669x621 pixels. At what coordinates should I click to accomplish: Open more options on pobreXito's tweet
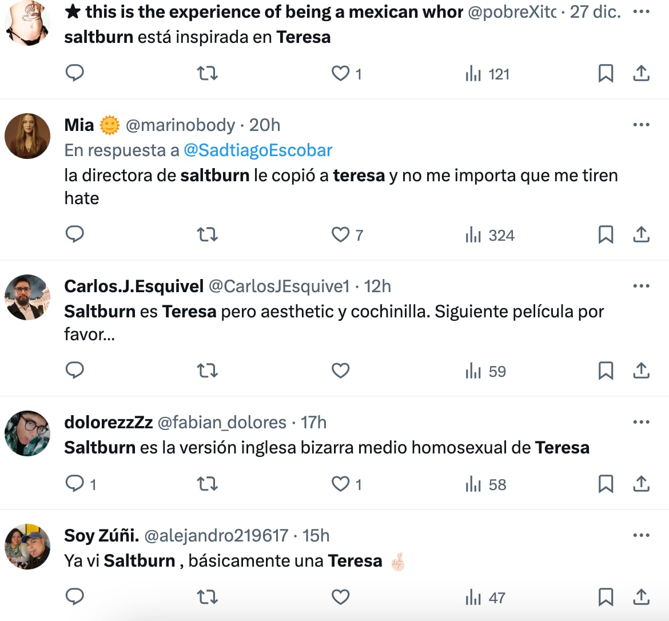641,10
